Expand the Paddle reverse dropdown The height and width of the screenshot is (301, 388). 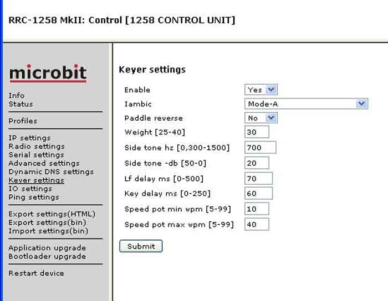pos(261,118)
